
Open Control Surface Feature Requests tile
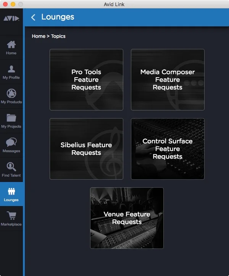(168, 149)
